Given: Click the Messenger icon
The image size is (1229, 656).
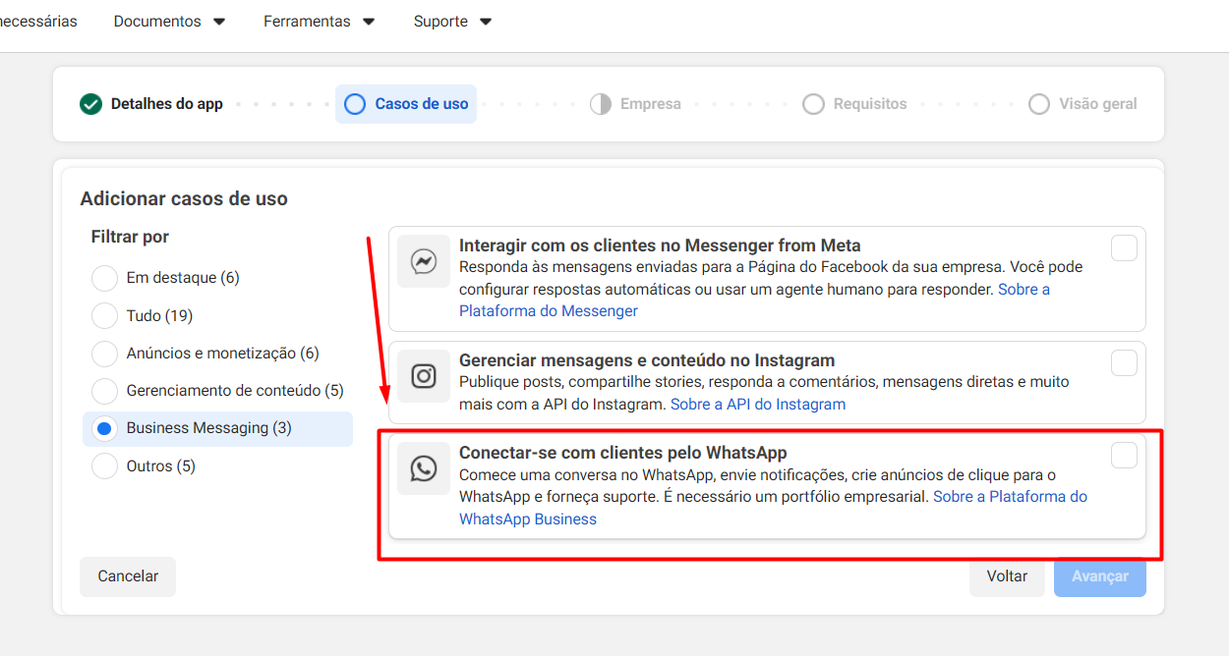Looking at the screenshot, I should (424, 261).
